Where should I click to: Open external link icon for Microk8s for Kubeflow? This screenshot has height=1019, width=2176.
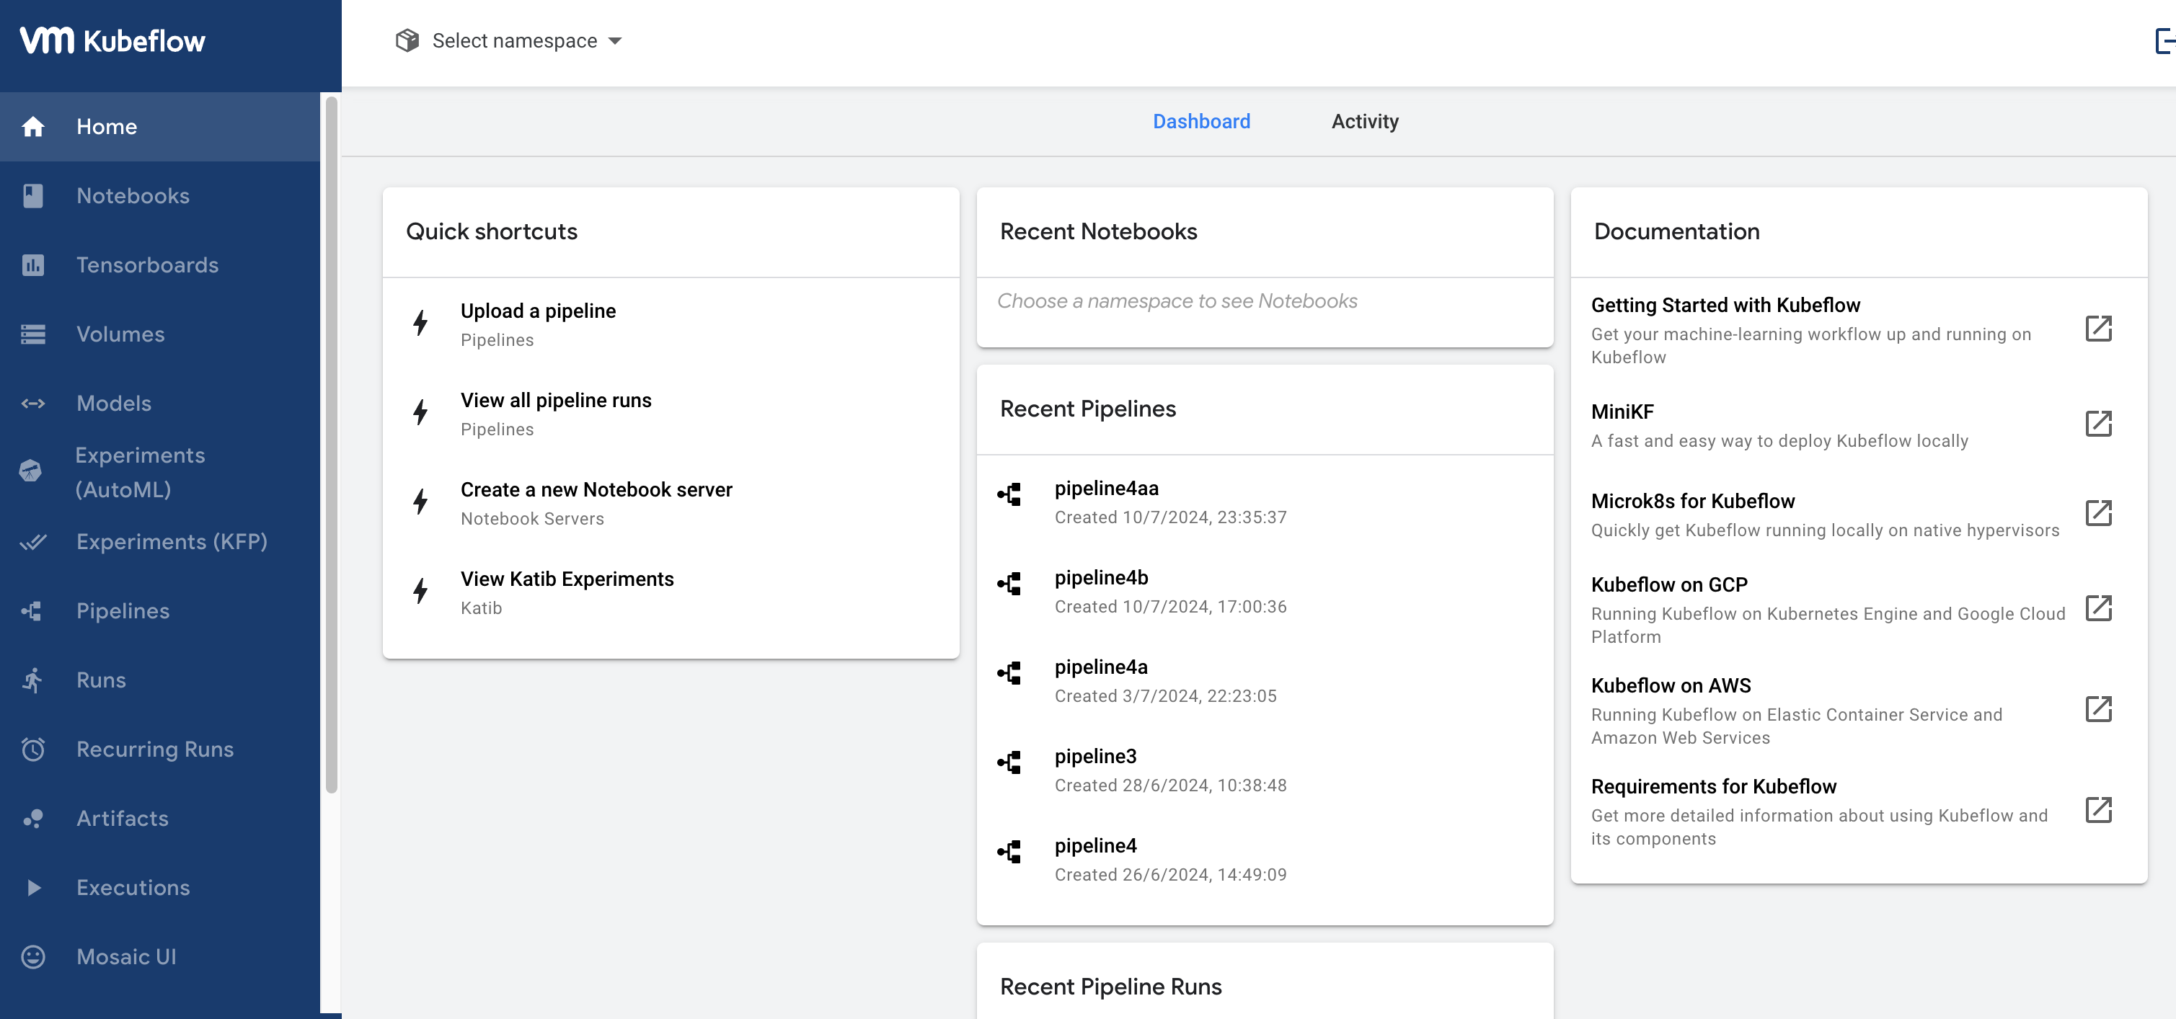coord(2099,513)
